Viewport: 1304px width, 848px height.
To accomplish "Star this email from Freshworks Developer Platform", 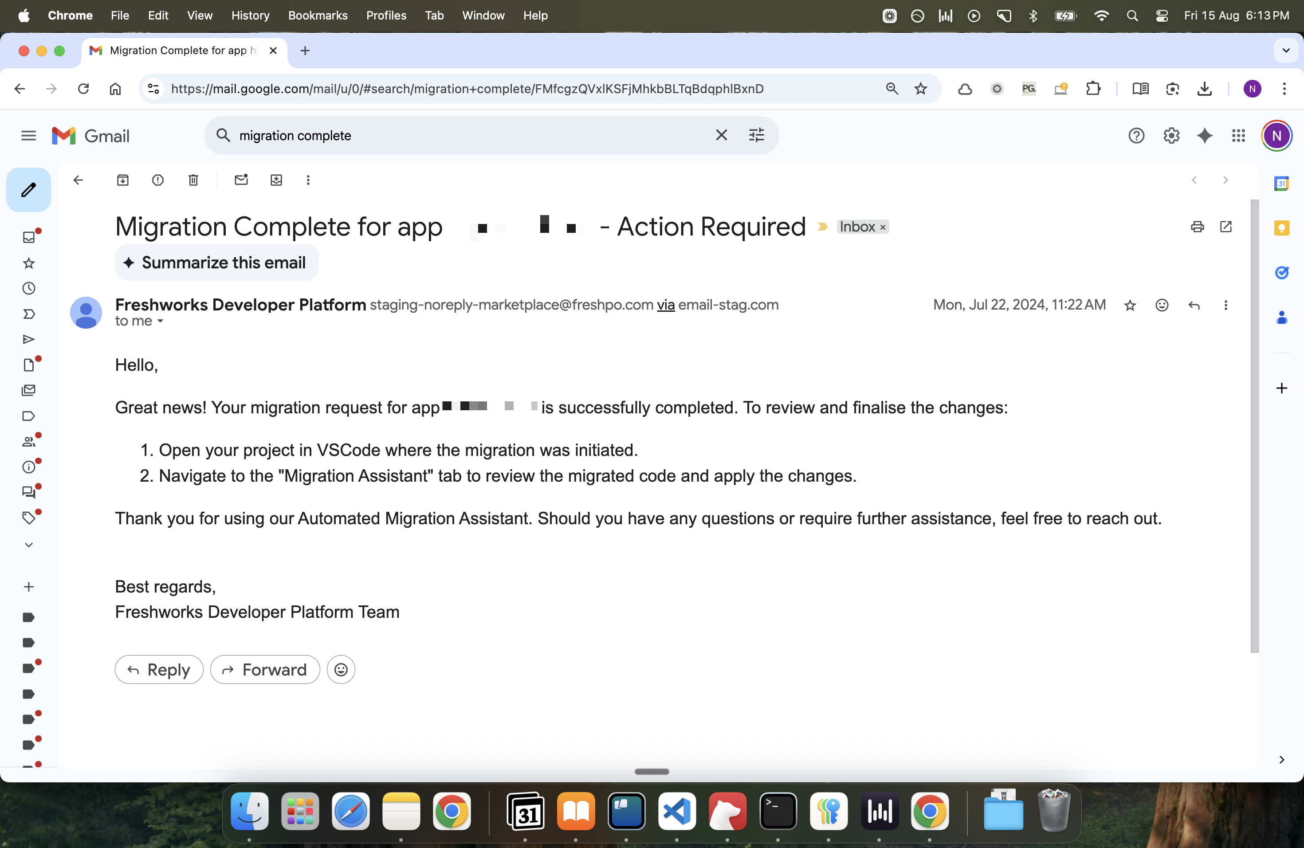I will coord(1130,305).
